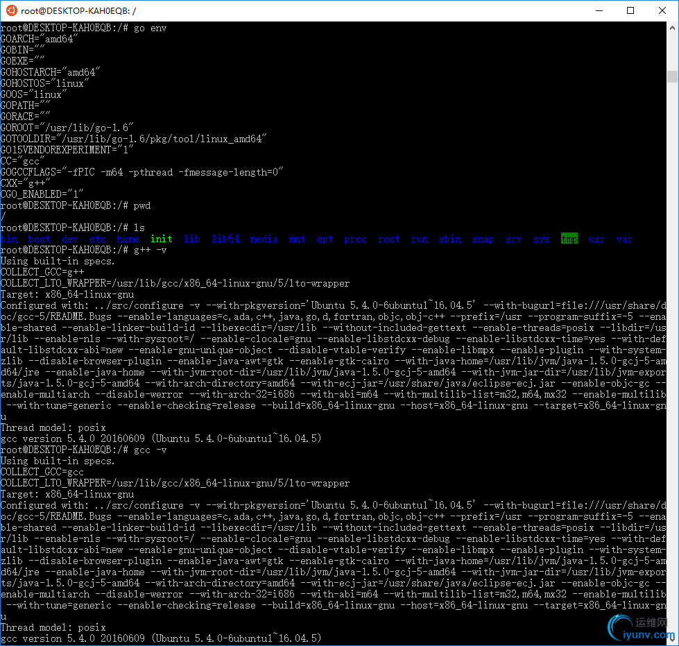Click the 'snap' directory name
679x646 pixels.
point(483,239)
